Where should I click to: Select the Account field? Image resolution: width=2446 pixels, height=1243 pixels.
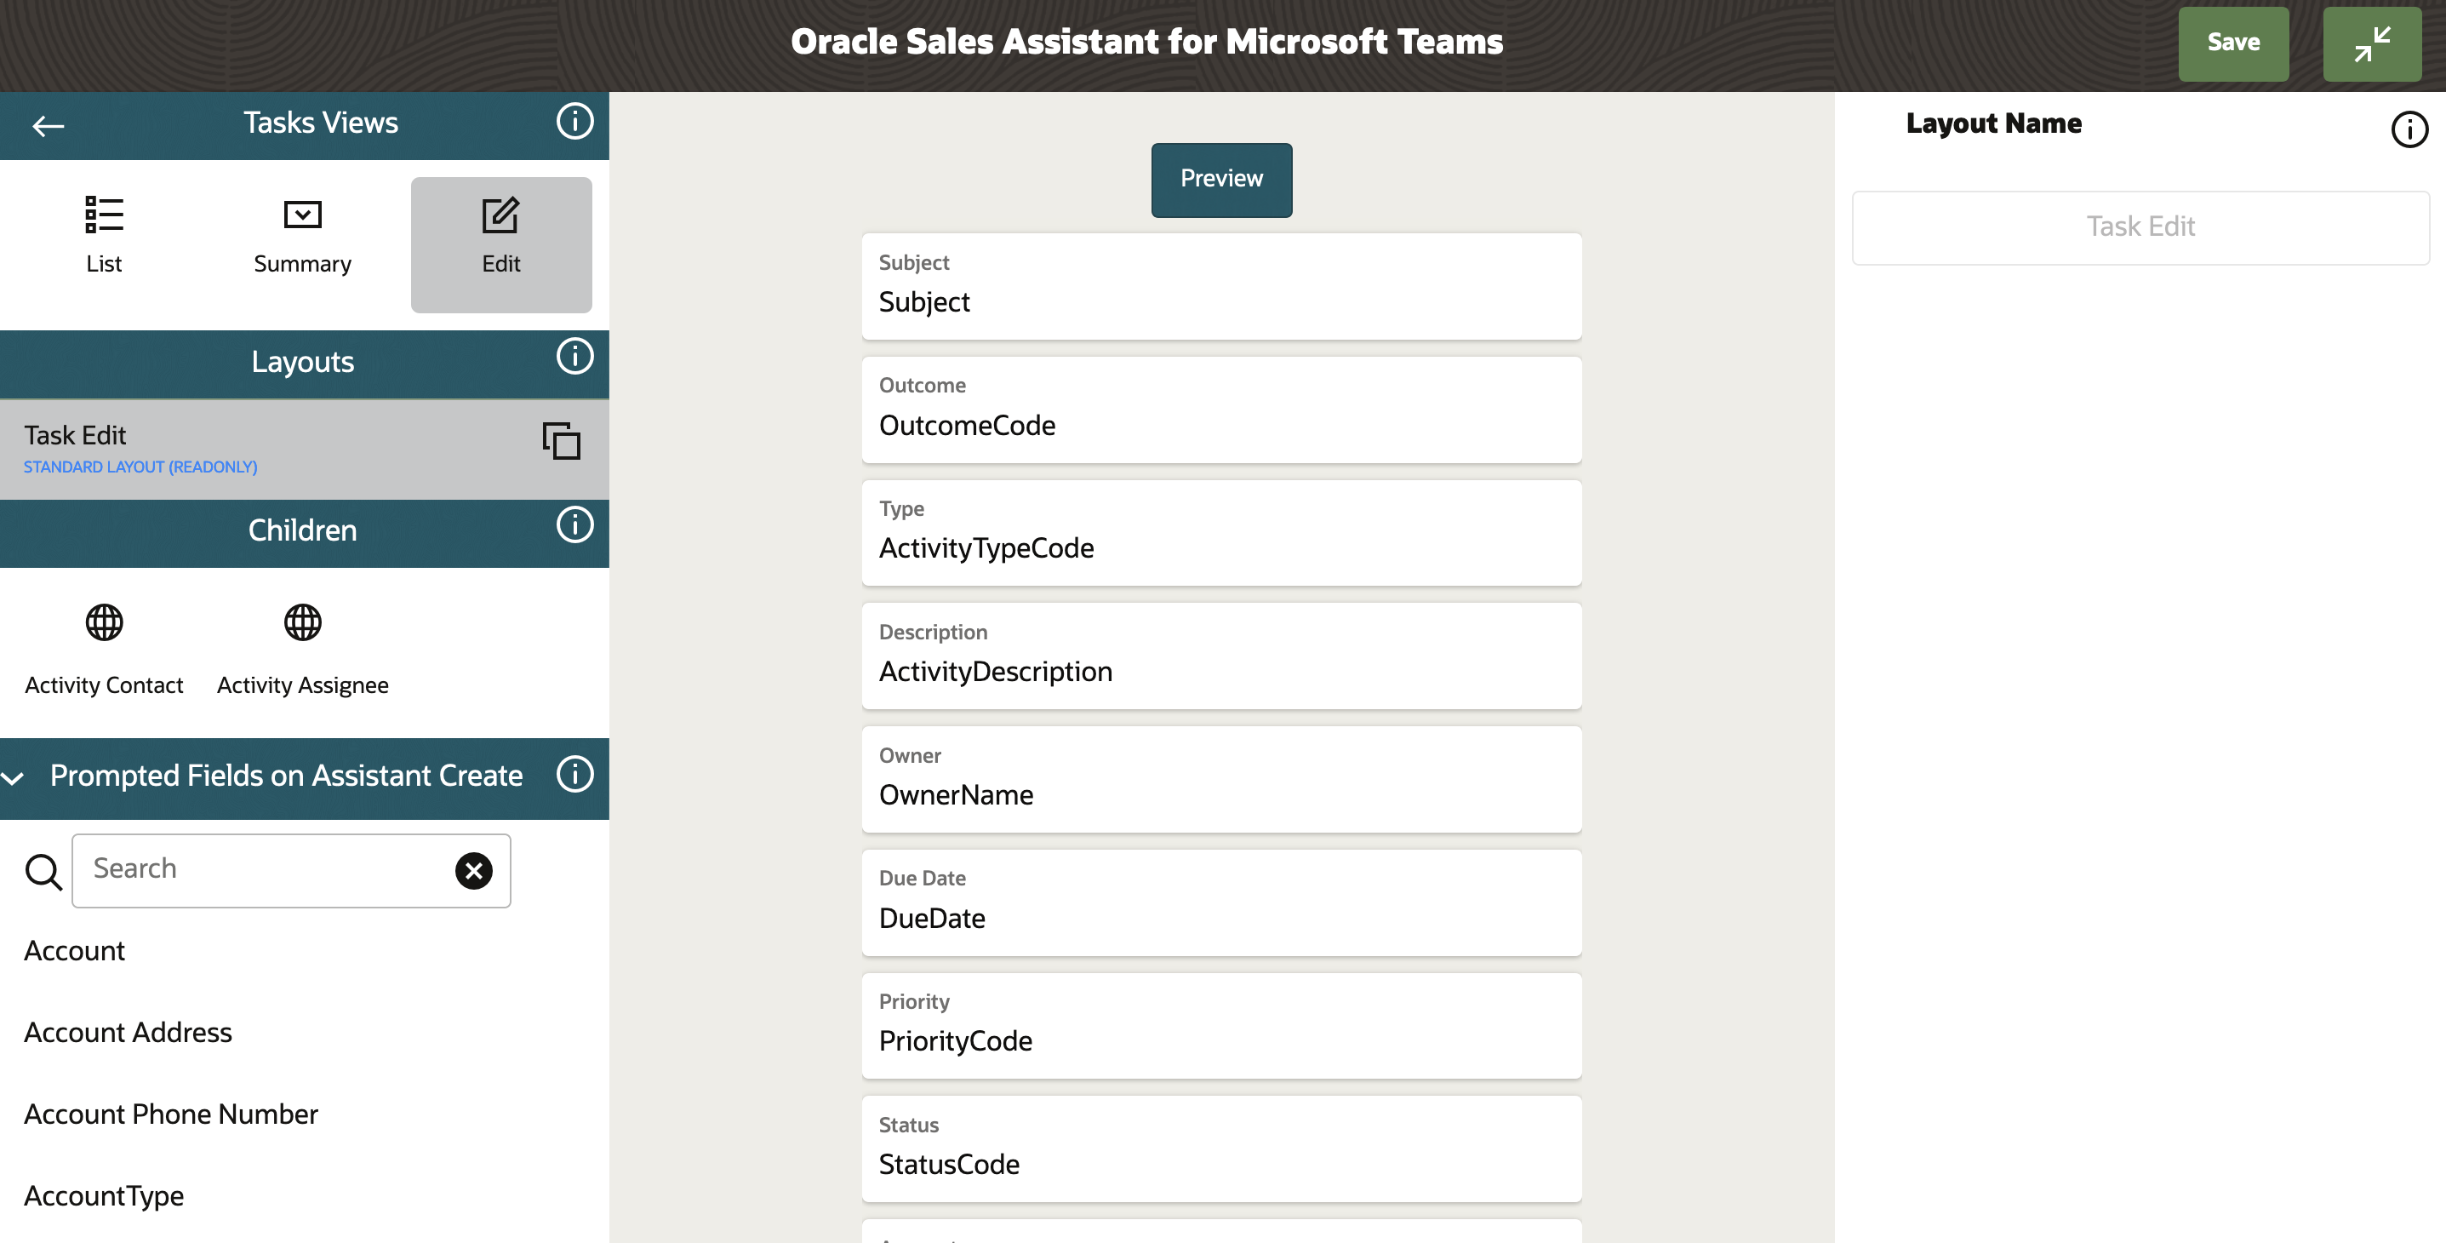[74, 950]
